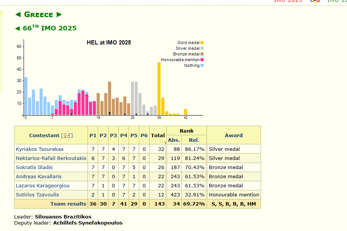Click the small red sort arrow under Total
Image resolution: width=347 pixels, height=231 pixels.
[165, 143]
